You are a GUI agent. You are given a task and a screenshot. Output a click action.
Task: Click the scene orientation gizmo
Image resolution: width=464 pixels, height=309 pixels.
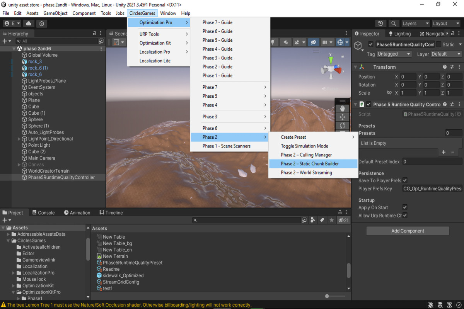click(x=331, y=69)
